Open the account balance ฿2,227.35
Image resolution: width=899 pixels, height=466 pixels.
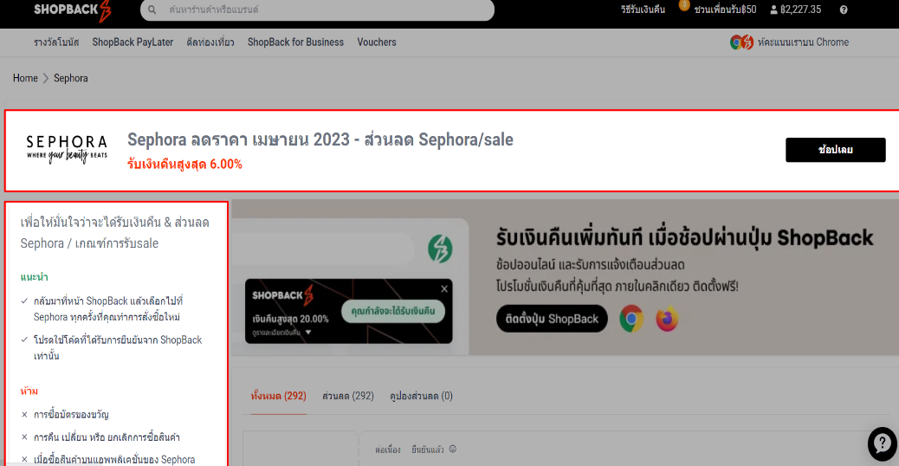[800, 10]
